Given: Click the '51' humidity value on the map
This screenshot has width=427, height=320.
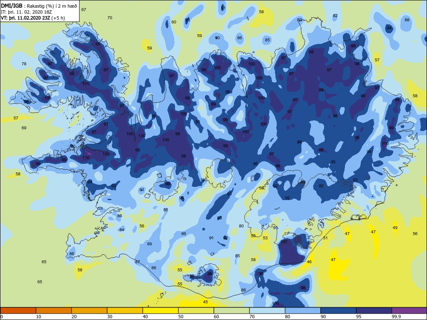Looking at the screenshot, I should [325, 238].
